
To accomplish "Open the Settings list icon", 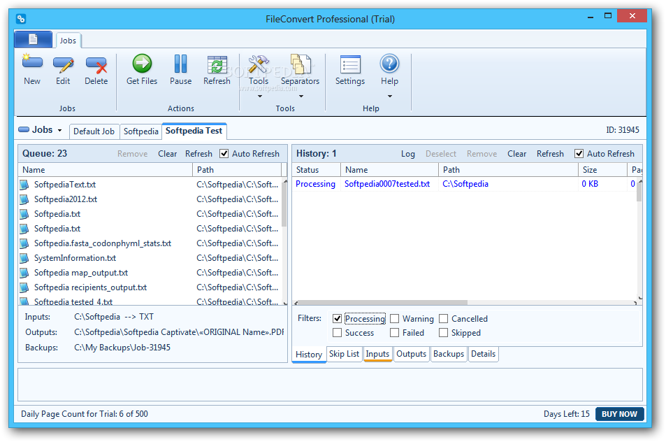I will click(350, 64).
